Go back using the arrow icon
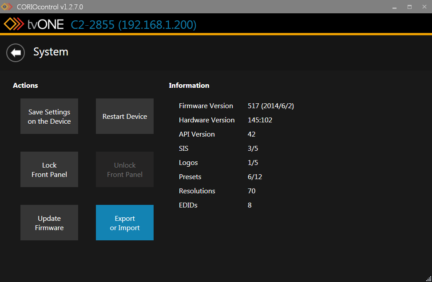The height and width of the screenshot is (282, 432). 16,53
